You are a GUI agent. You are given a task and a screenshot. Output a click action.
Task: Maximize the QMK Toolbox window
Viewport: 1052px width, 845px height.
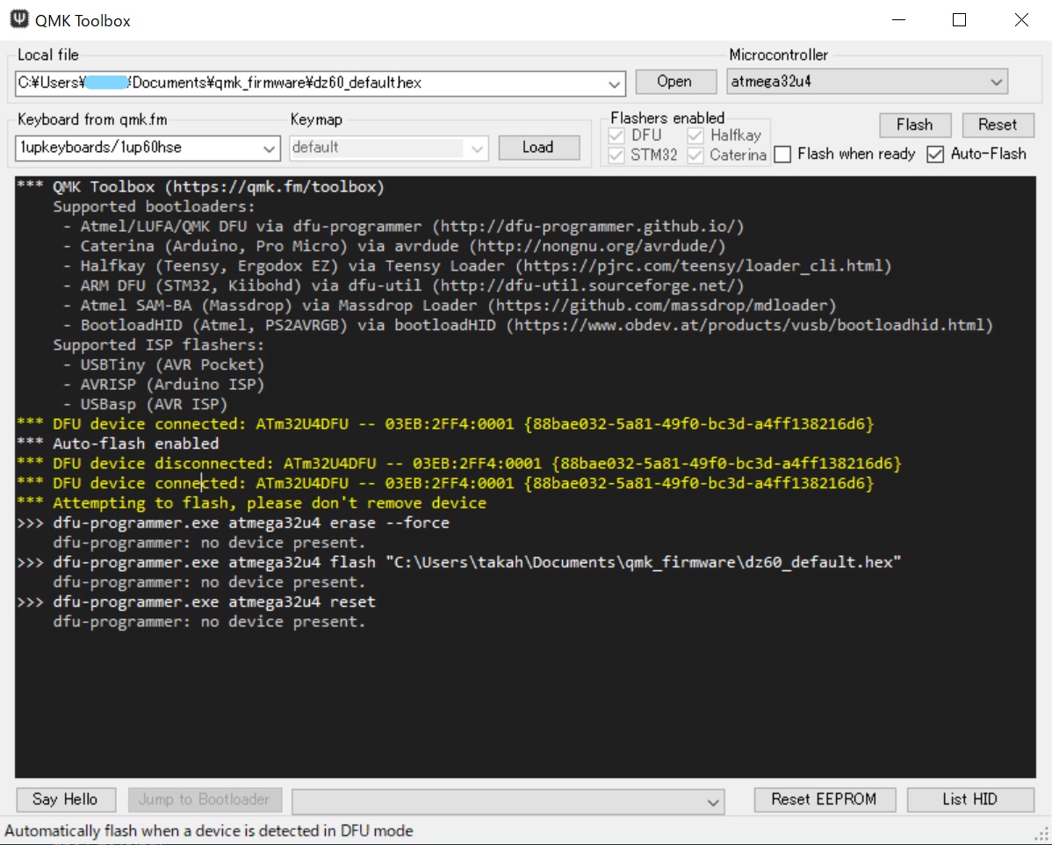(960, 20)
